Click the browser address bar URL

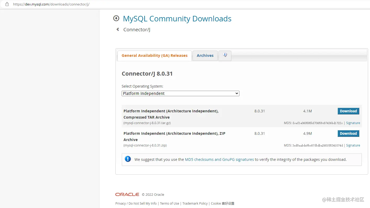tap(51, 4)
